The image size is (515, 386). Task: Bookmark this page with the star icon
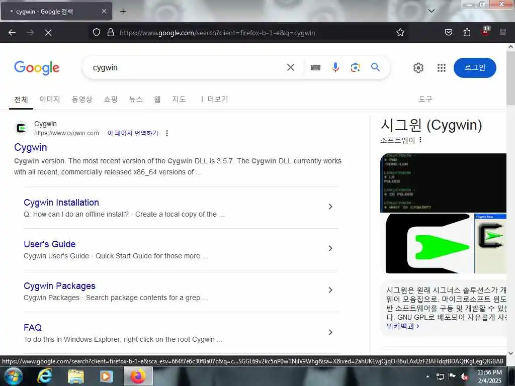point(400,33)
